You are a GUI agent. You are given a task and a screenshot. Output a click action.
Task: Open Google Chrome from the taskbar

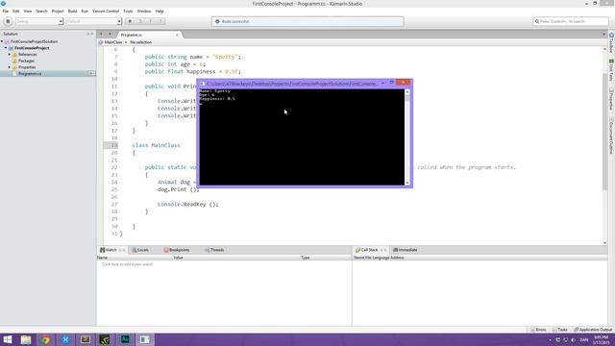tap(45, 339)
